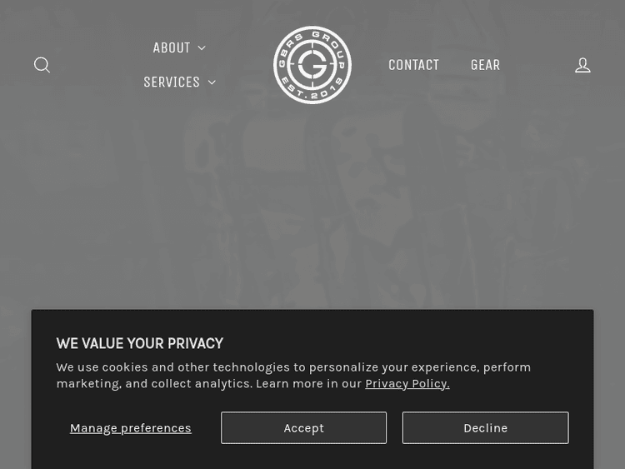
Task: Click empty header space between Gear and account
Action: (537, 65)
